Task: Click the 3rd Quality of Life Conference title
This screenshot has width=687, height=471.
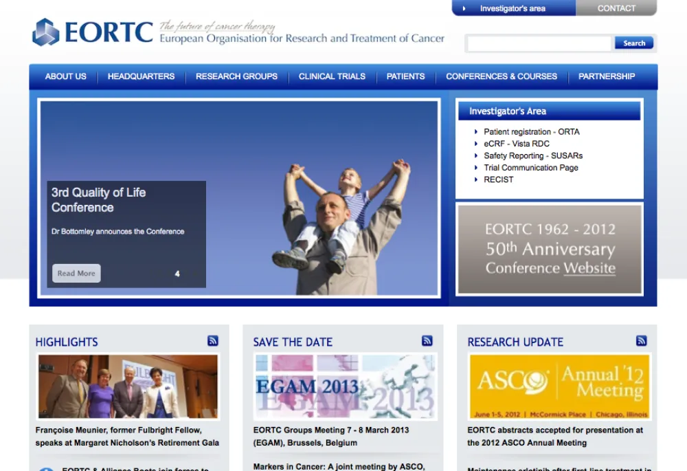Action: coord(98,200)
